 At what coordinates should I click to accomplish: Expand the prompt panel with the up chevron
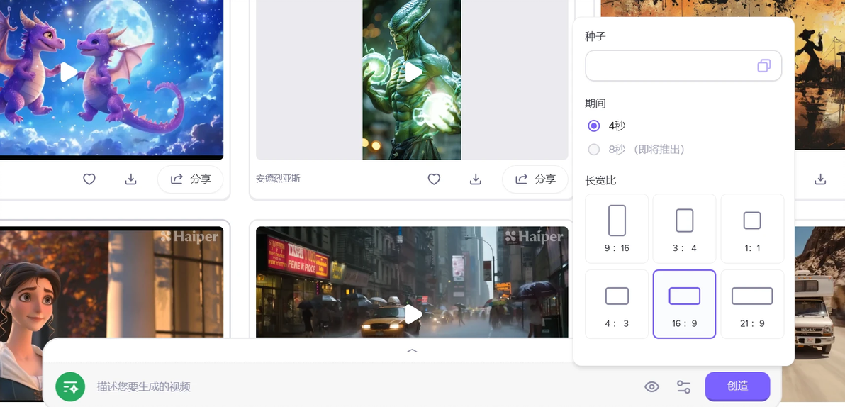tap(412, 350)
